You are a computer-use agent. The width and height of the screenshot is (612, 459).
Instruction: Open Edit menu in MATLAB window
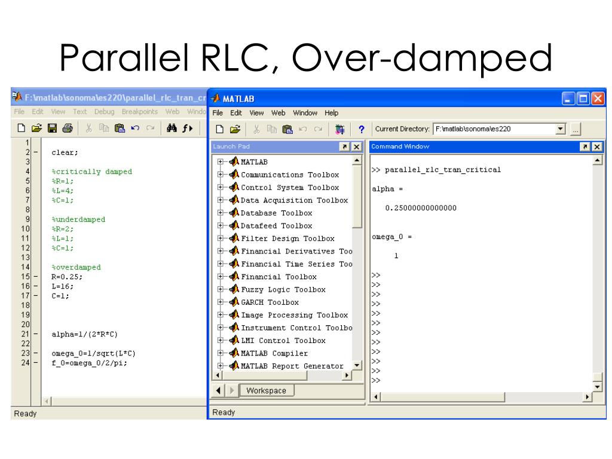[235, 113]
